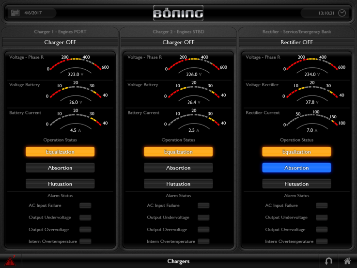
Task: Click the Rectifier OFF status bar
Action: [x=296, y=42]
